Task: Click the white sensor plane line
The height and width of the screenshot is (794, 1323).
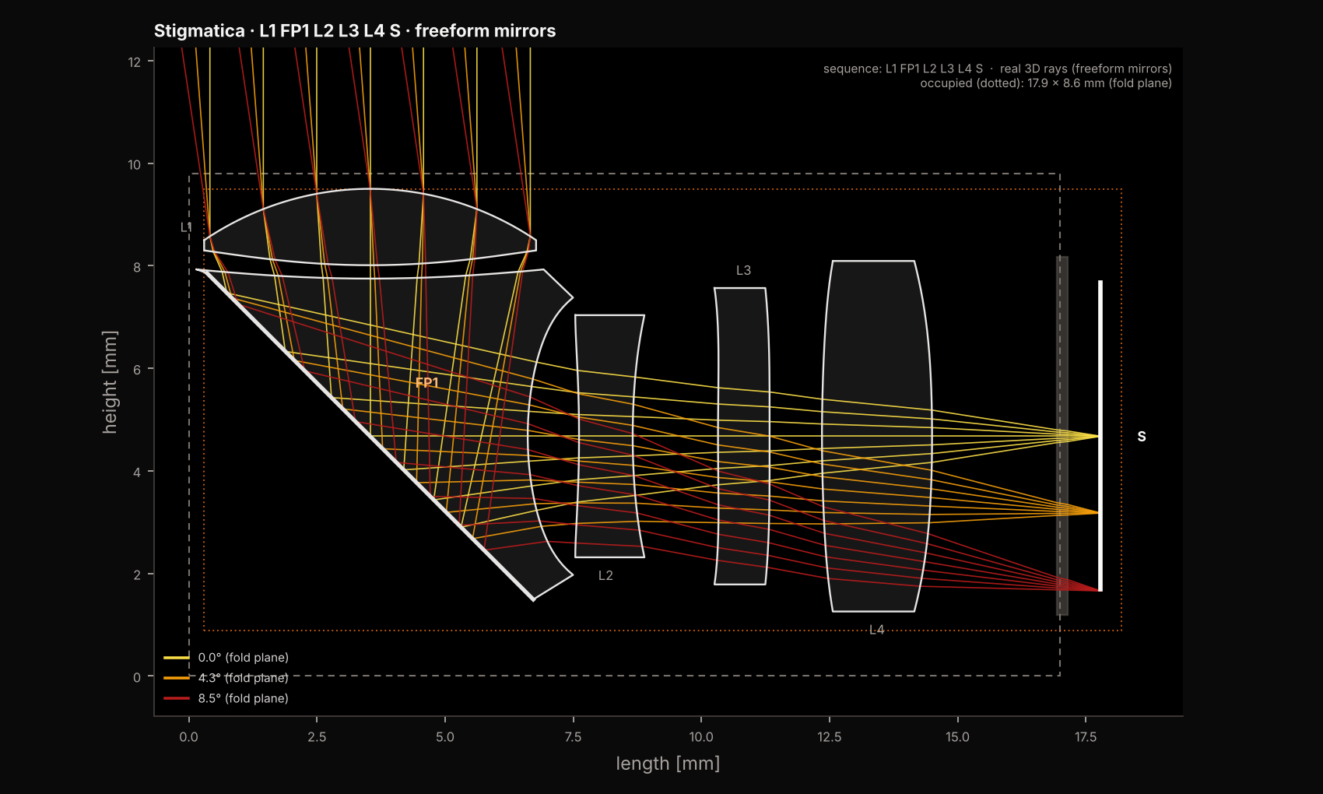Action: (x=1100, y=436)
